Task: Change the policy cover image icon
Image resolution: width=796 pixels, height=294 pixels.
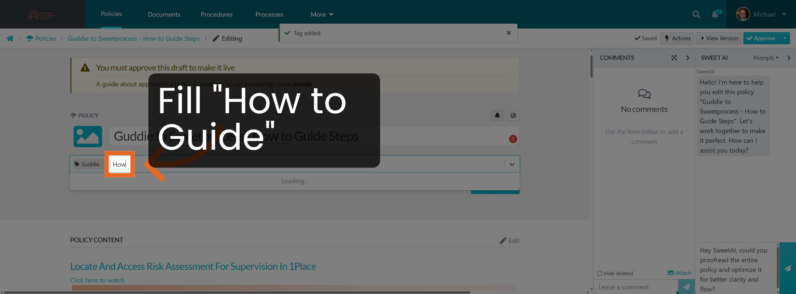Action: (88, 136)
